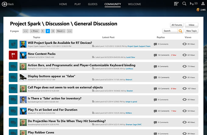Click Ri99erz author link
The image size is (207, 135).
[129, 113]
